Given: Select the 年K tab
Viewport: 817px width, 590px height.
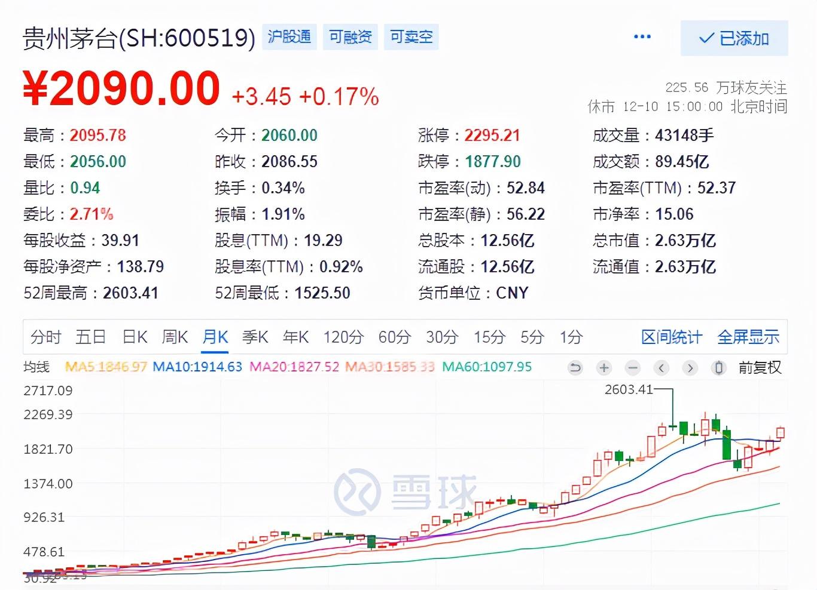Looking at the screenshot, I should tap(296, 337).
